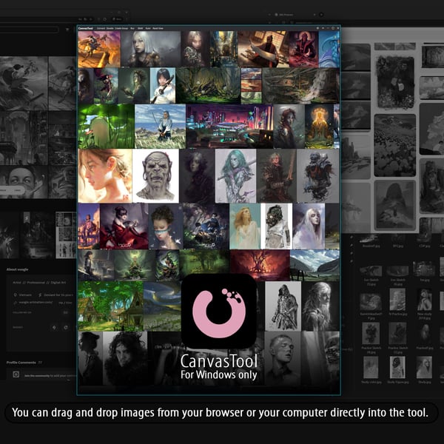Select the witch with purple hat image
The image size is (444, 444).
click(x=106, y=86)
